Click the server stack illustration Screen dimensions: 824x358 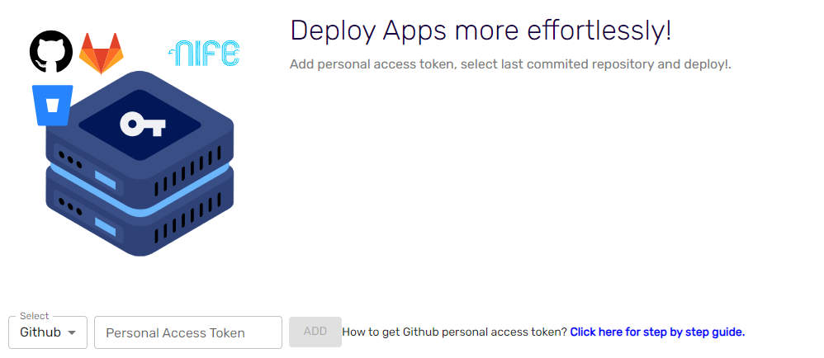click(x=140, y=164)
